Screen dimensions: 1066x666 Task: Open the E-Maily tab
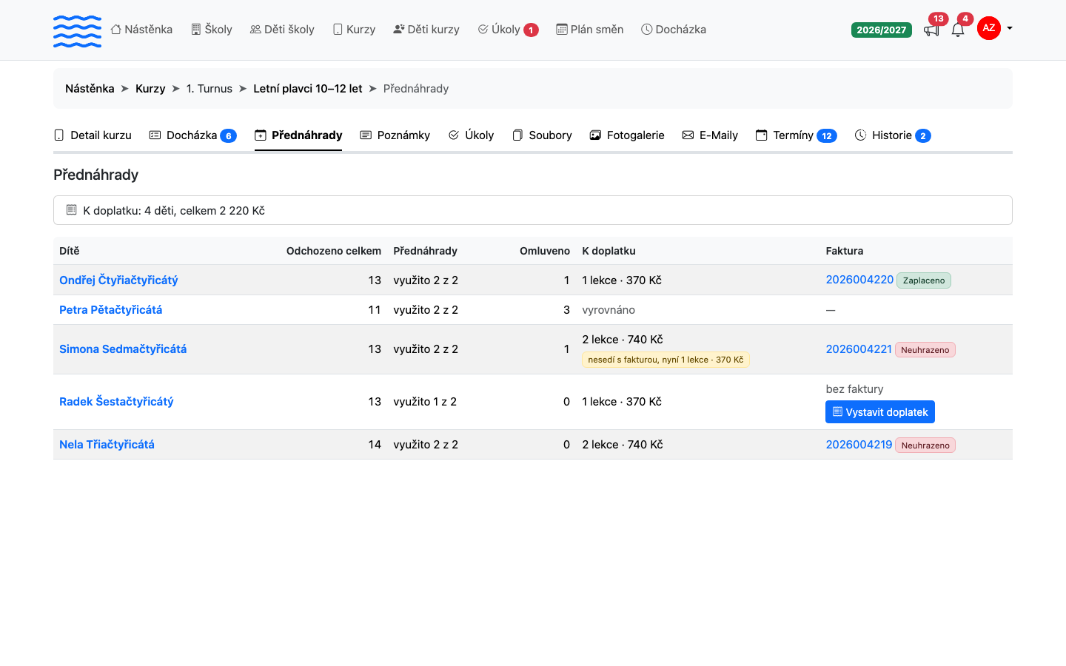(x=710, y=135)
